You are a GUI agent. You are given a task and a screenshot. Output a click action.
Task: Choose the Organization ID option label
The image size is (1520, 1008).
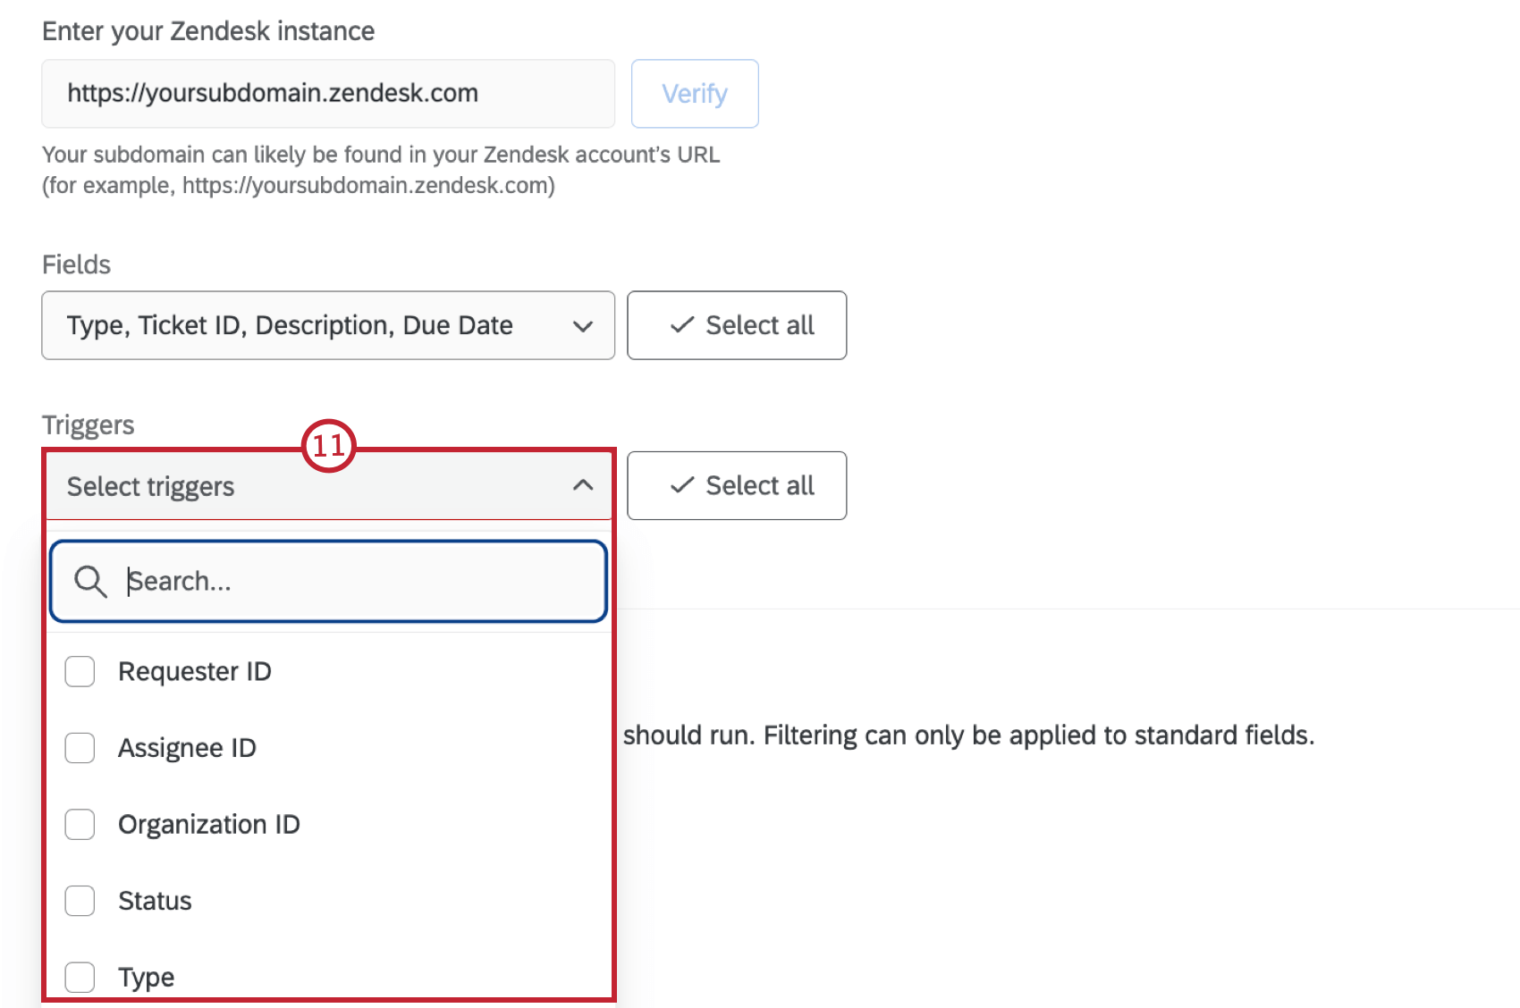click(x=209, y=825)
